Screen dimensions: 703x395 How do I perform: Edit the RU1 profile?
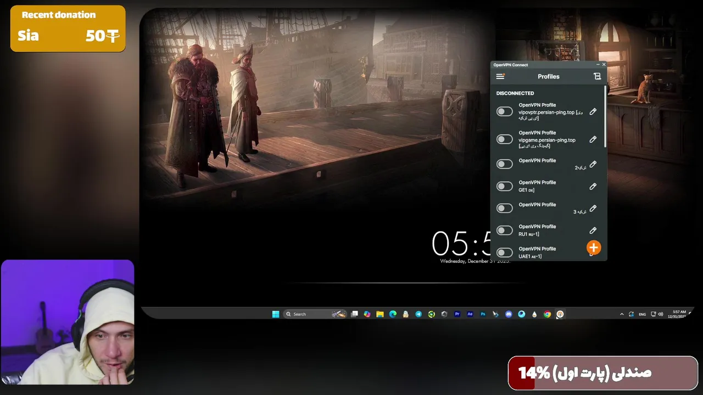(593, 230)
